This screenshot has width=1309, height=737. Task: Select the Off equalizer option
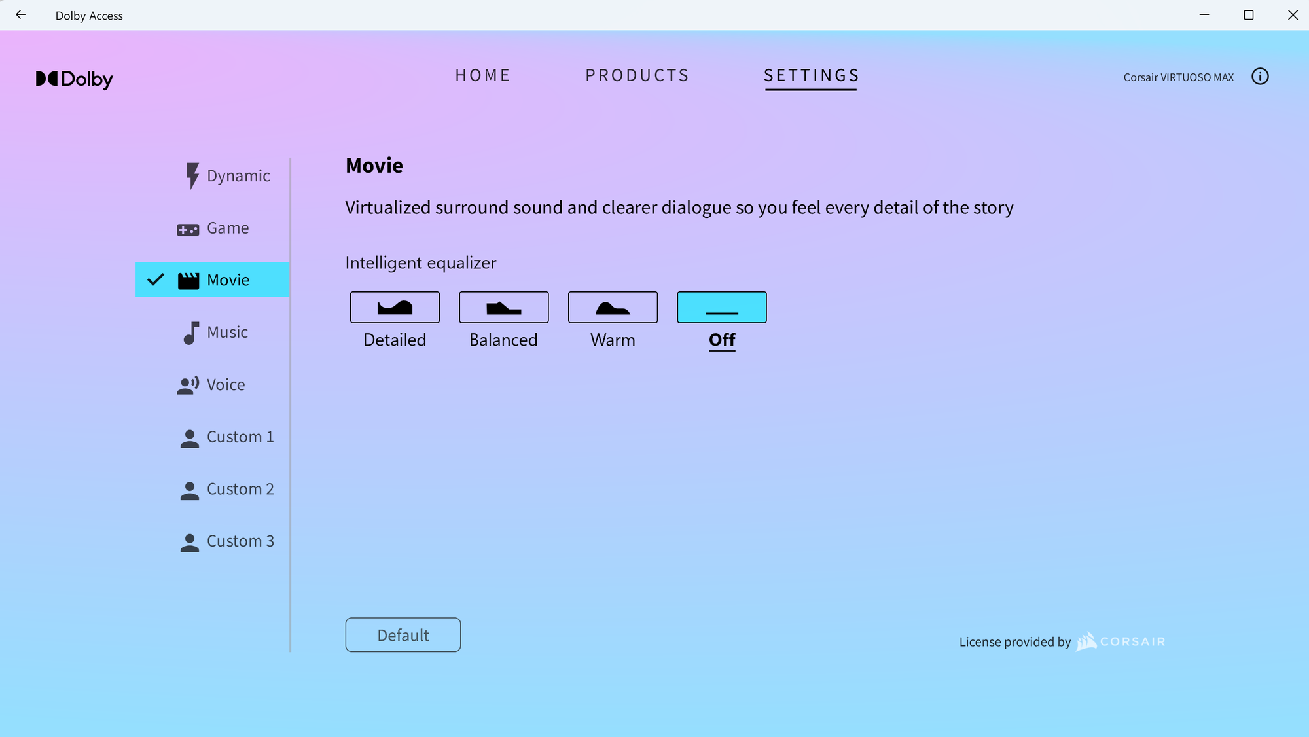click(x=722, y=307)
